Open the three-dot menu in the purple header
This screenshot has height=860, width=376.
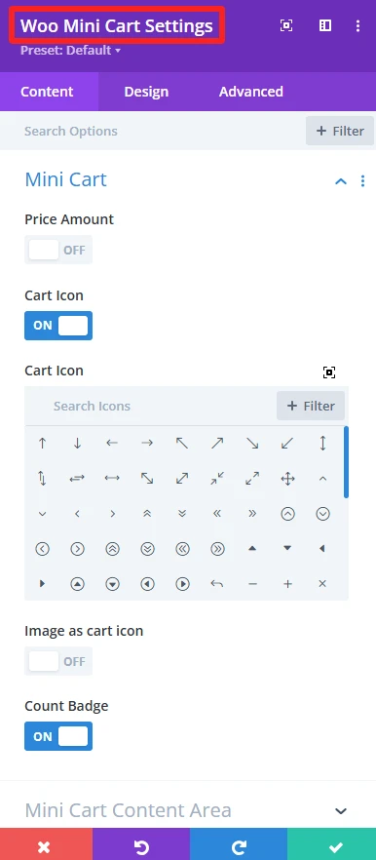point(357,25)
